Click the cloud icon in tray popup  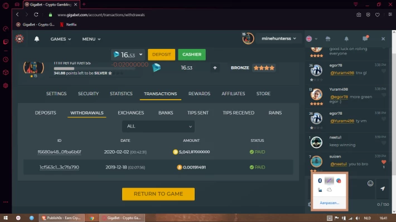point(329,190)
